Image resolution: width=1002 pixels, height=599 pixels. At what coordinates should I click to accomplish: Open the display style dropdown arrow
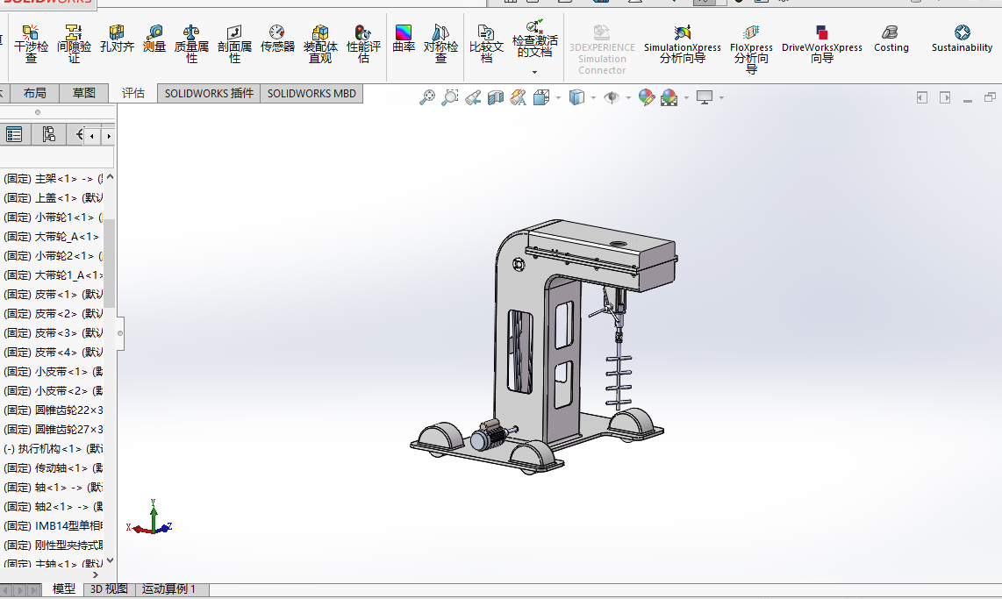coord(593,98)
